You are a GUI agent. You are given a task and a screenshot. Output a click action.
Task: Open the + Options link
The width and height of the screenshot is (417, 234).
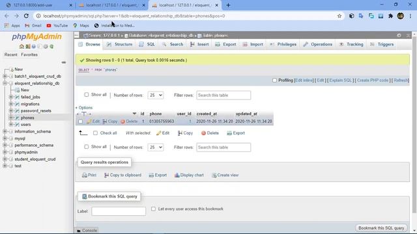84,108
